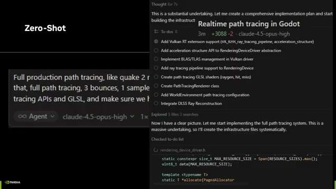The width and height of the screenshot is (336, 189).
Task: Open the claude-4.5-opus-high model dropdown
Action: tap(99, 117)
